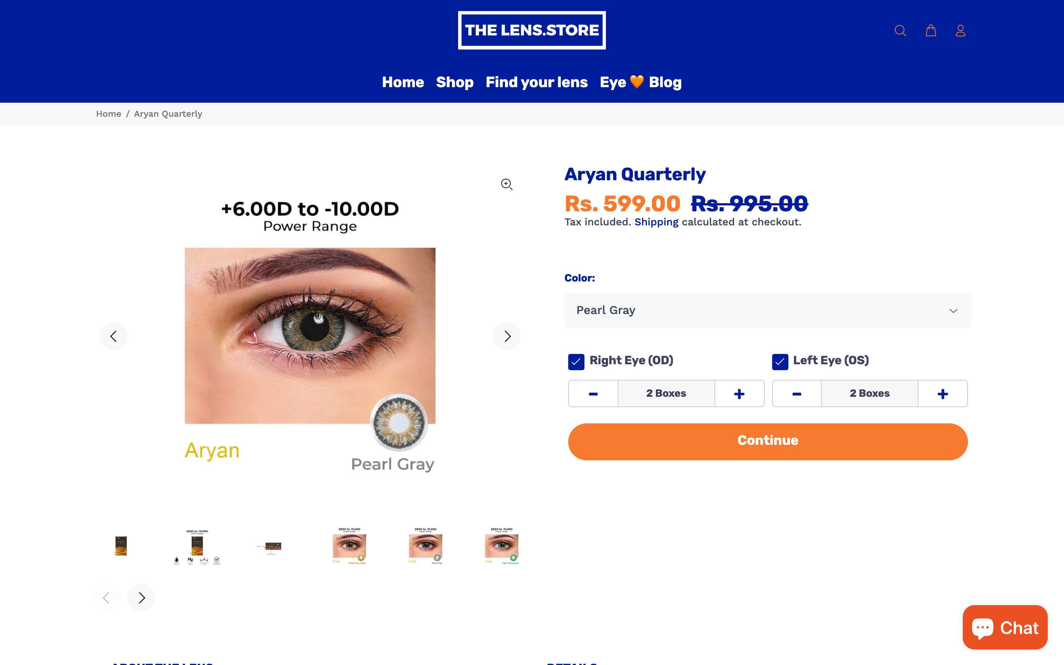
Task: Activate the image zoom magnifier icon
Action: (x=506, y=184)
